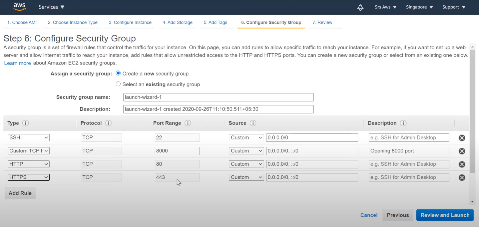Click the Add Rule button

20,193
